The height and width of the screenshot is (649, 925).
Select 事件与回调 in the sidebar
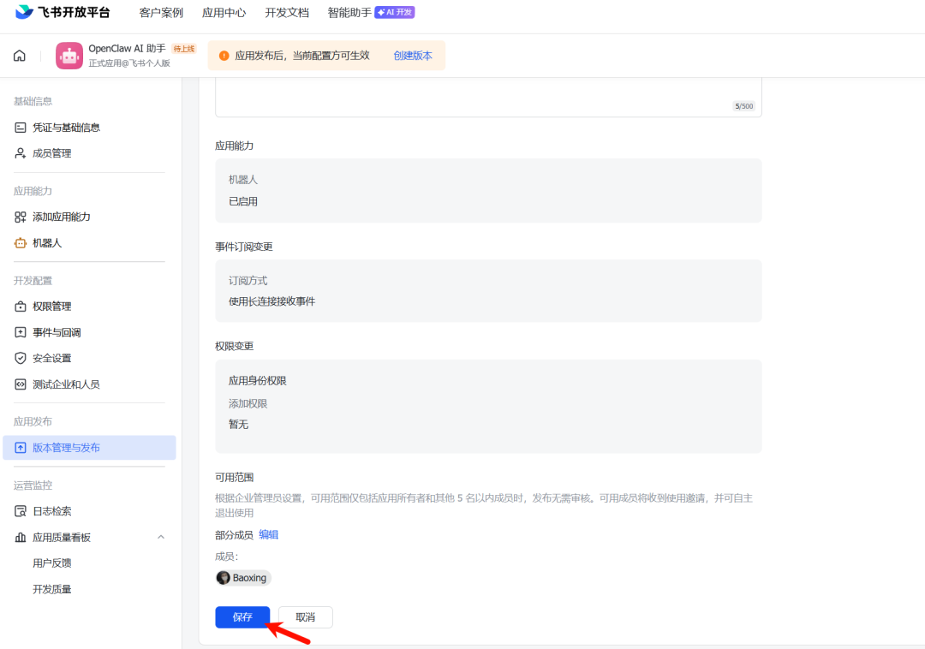pyautogui.click(x=19, y=331)
